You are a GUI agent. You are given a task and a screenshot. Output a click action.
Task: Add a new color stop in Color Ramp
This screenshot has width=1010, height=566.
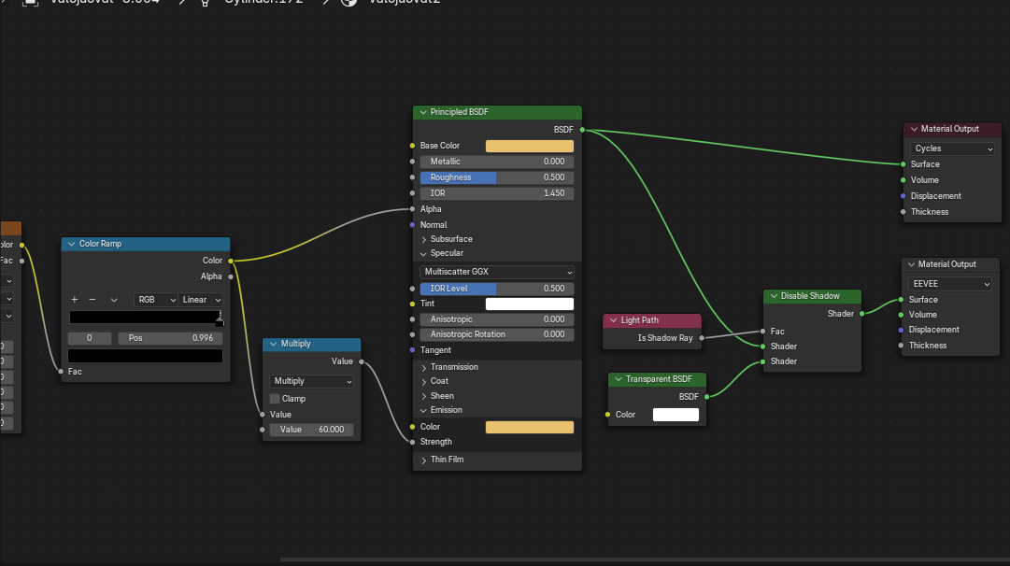pos(75,300)
